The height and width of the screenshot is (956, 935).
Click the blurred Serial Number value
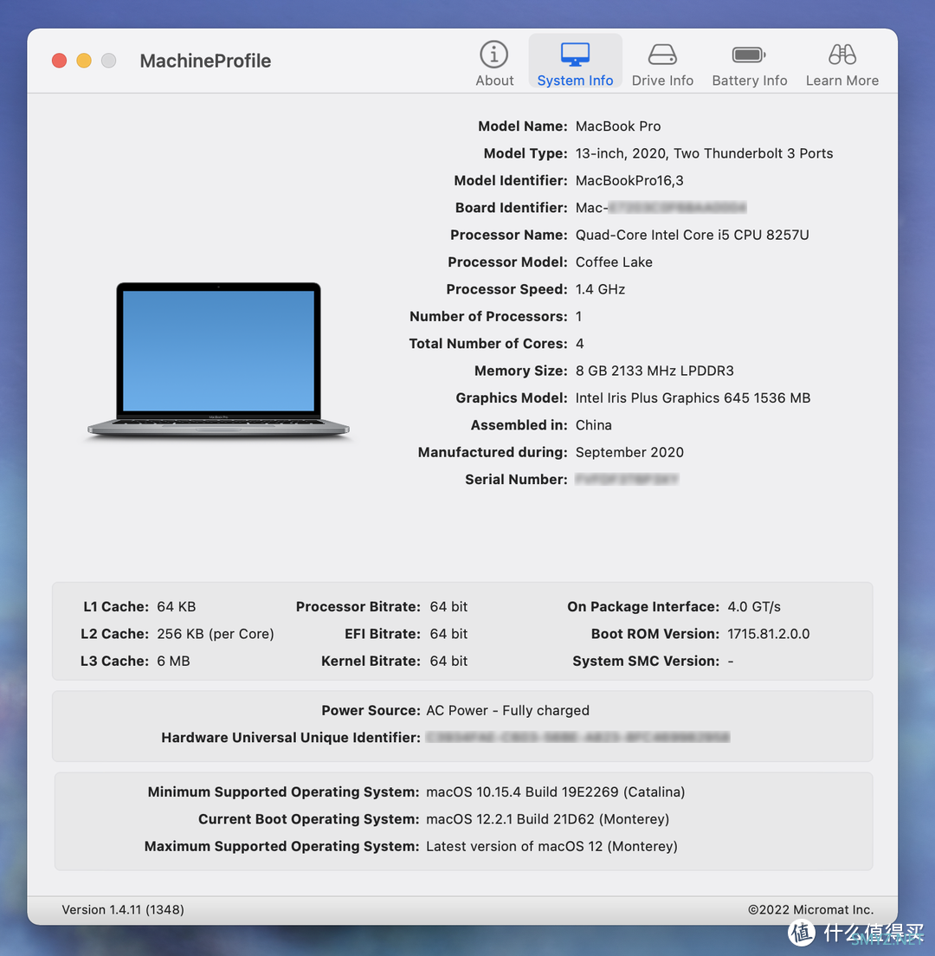point(627,479)
